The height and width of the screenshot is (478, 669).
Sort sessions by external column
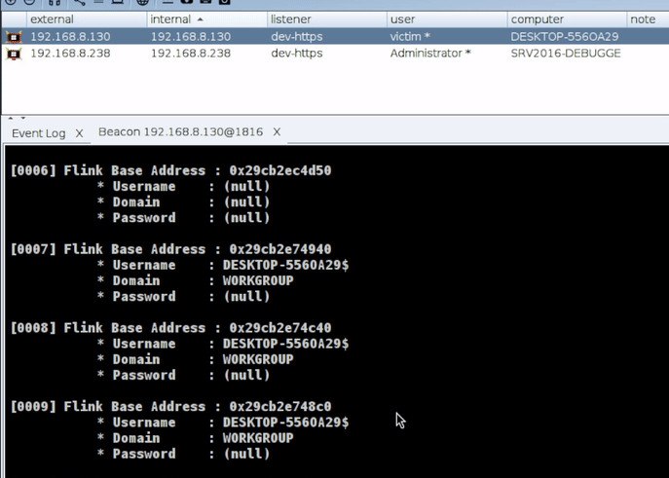point(52,19)
